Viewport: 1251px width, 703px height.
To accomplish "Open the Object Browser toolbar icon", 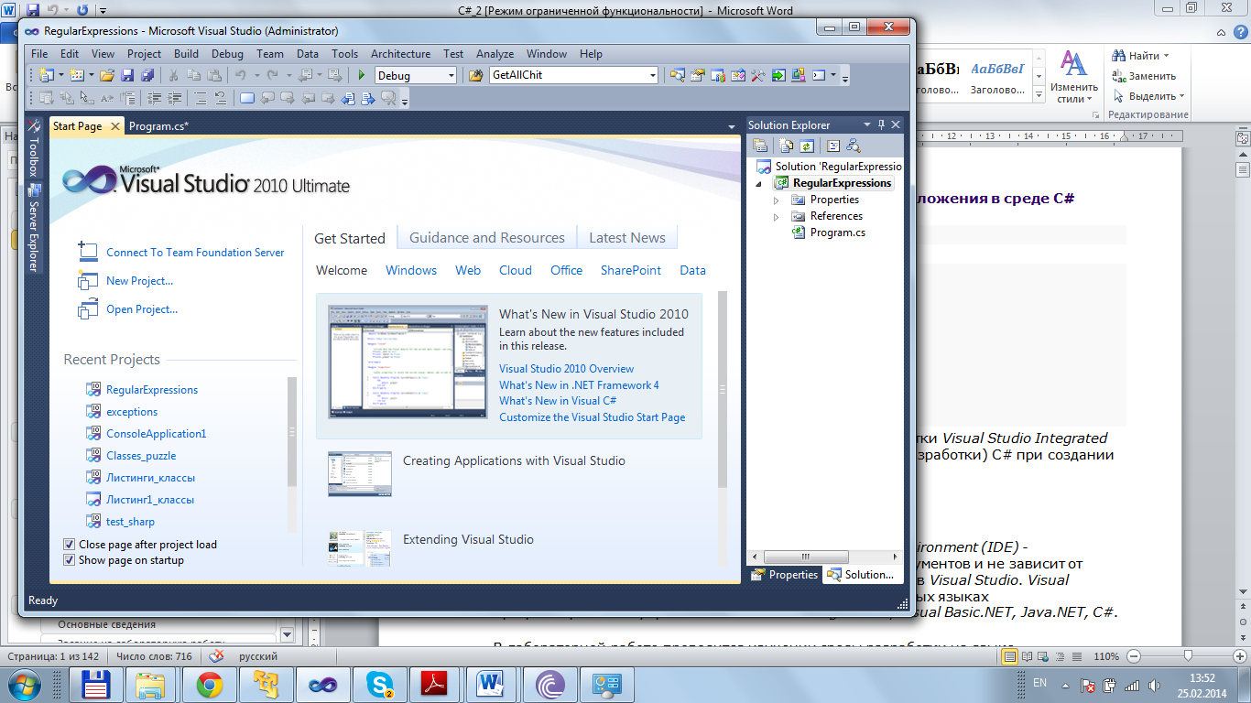I will click(738, 75).
